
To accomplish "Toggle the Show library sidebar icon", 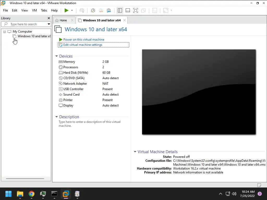I will [x=120, y=10].
